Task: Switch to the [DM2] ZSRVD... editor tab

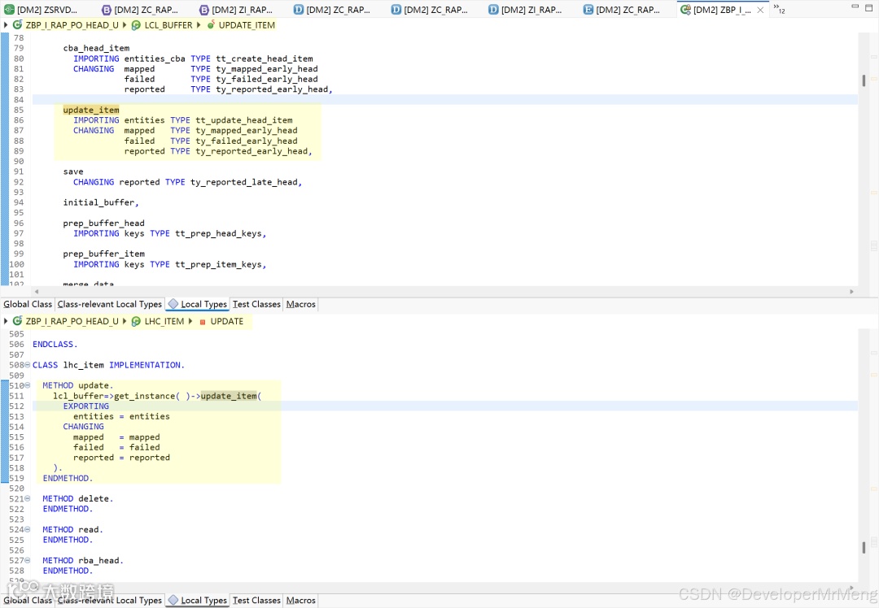Action: [41, 10]
